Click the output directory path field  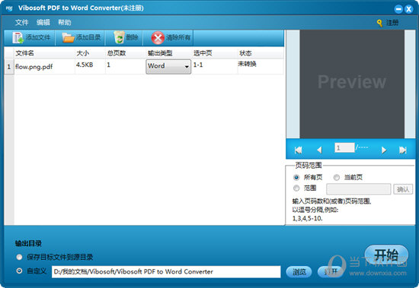click(166, 272)
